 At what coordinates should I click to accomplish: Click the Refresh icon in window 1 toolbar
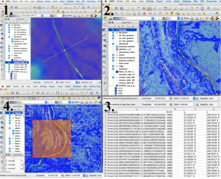pos(84,7)
